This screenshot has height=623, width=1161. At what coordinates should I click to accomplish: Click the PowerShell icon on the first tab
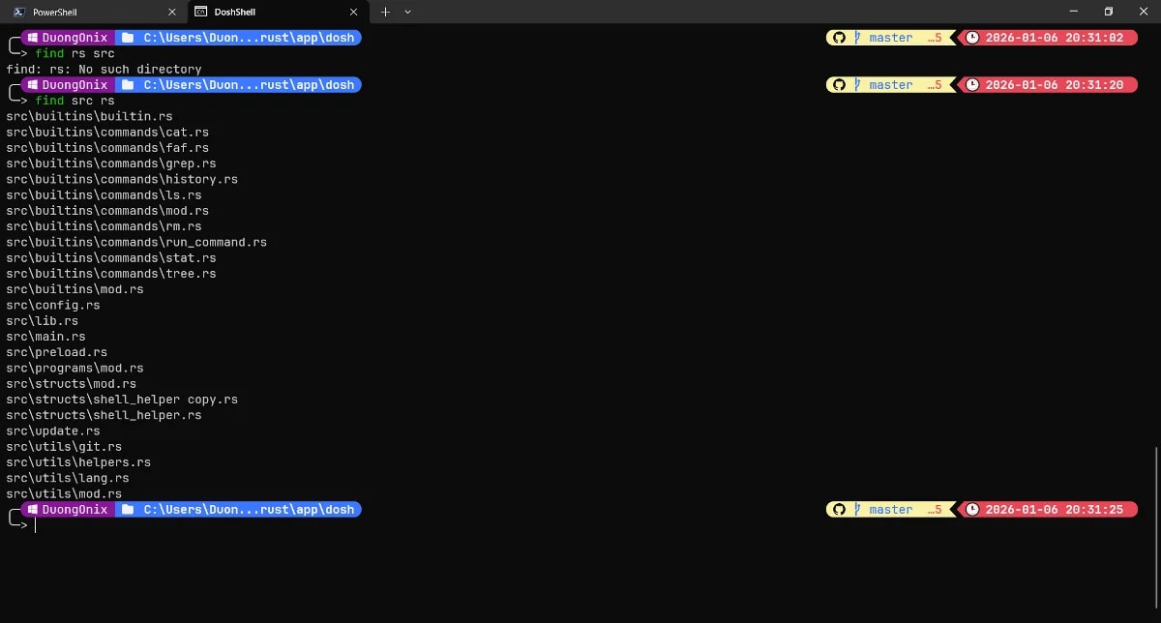pos(17,13)
